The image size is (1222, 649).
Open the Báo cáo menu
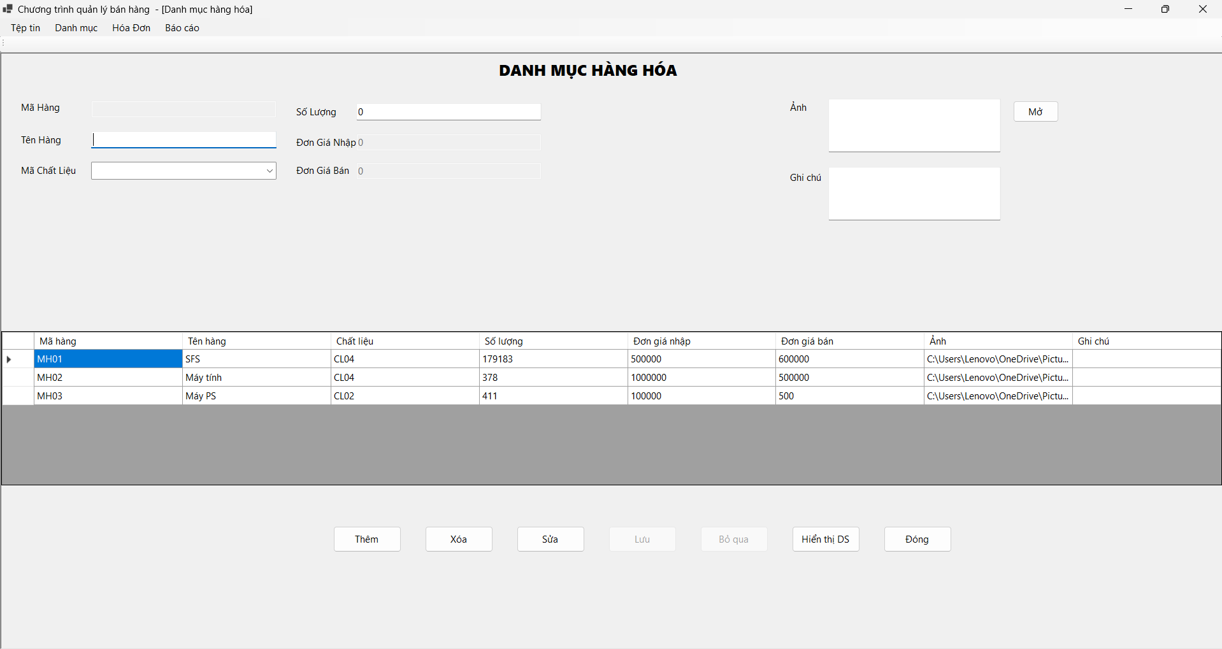coord(182,27)
